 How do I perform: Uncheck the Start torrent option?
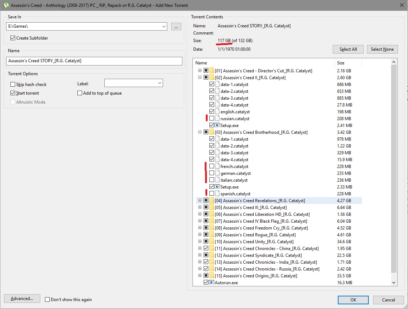click(13, 93)
